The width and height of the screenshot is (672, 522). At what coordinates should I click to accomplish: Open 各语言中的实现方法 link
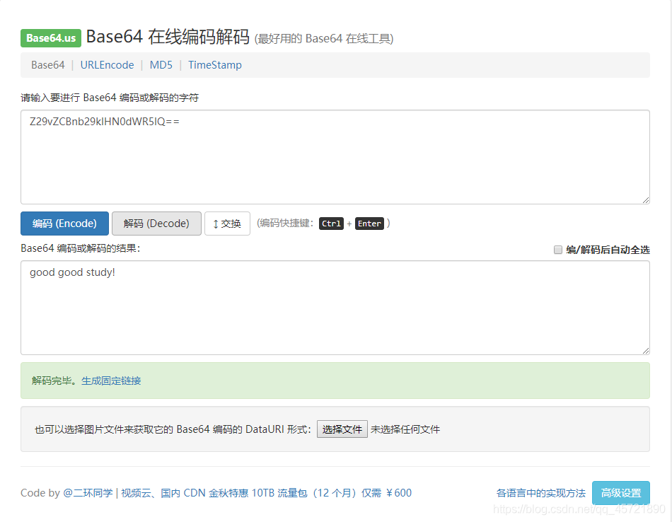(x=541, y=493)
